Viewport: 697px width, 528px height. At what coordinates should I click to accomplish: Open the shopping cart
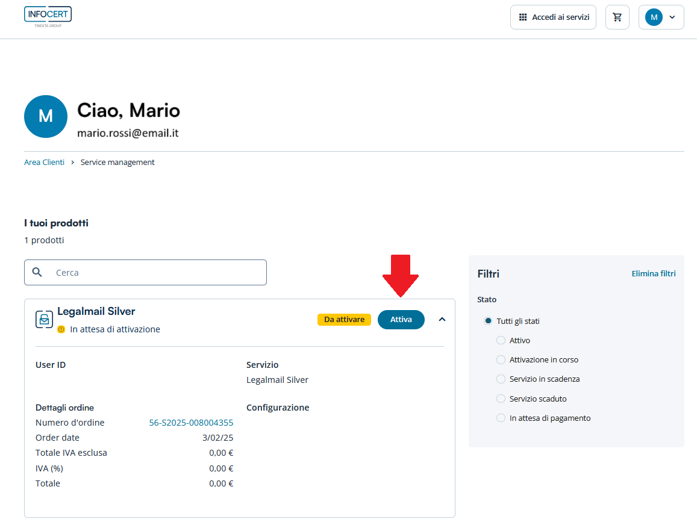617,17
